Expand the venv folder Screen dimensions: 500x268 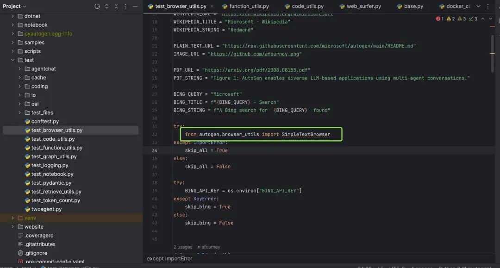(13, 218)
